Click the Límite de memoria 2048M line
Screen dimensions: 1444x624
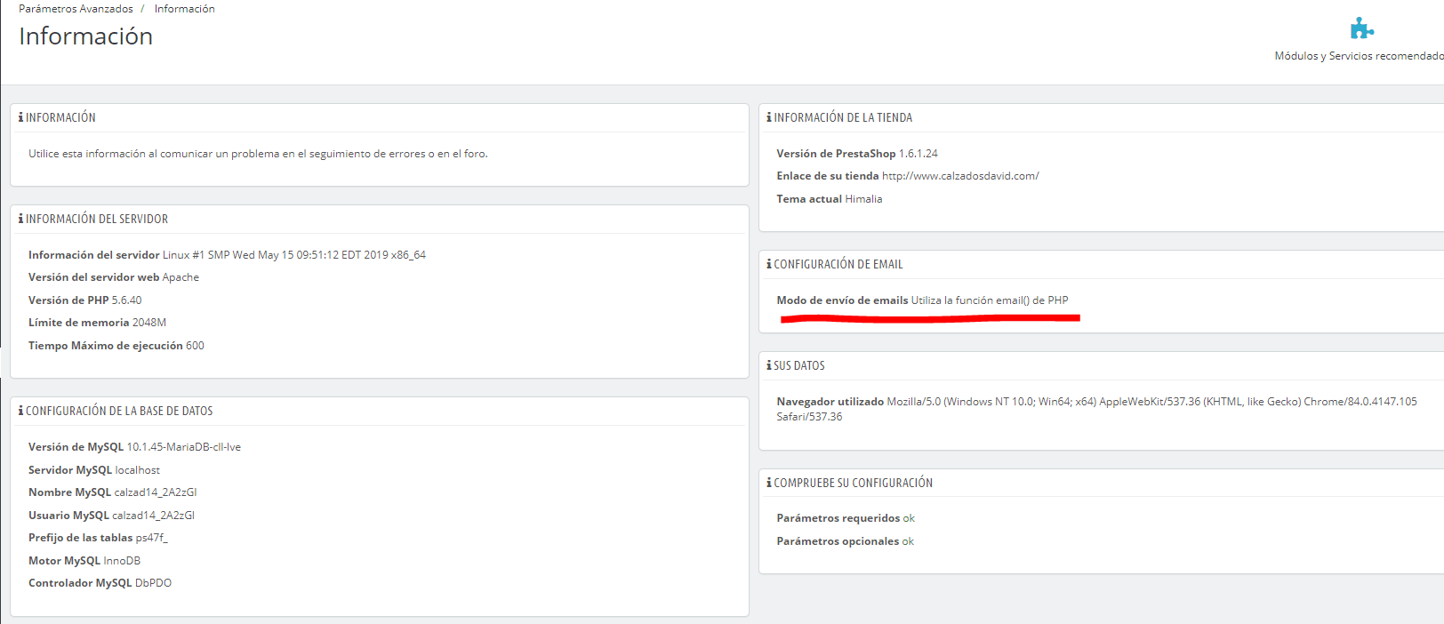(97, 323)
